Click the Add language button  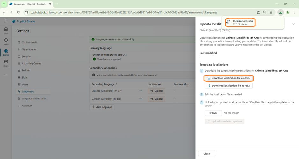point(102,107)
